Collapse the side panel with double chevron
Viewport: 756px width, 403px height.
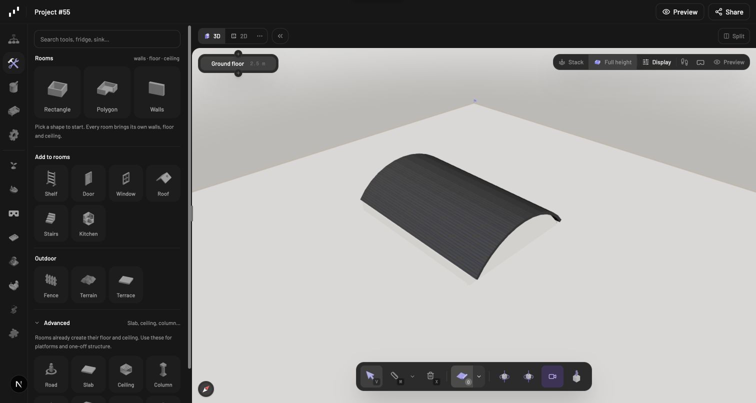coord(280,36)
